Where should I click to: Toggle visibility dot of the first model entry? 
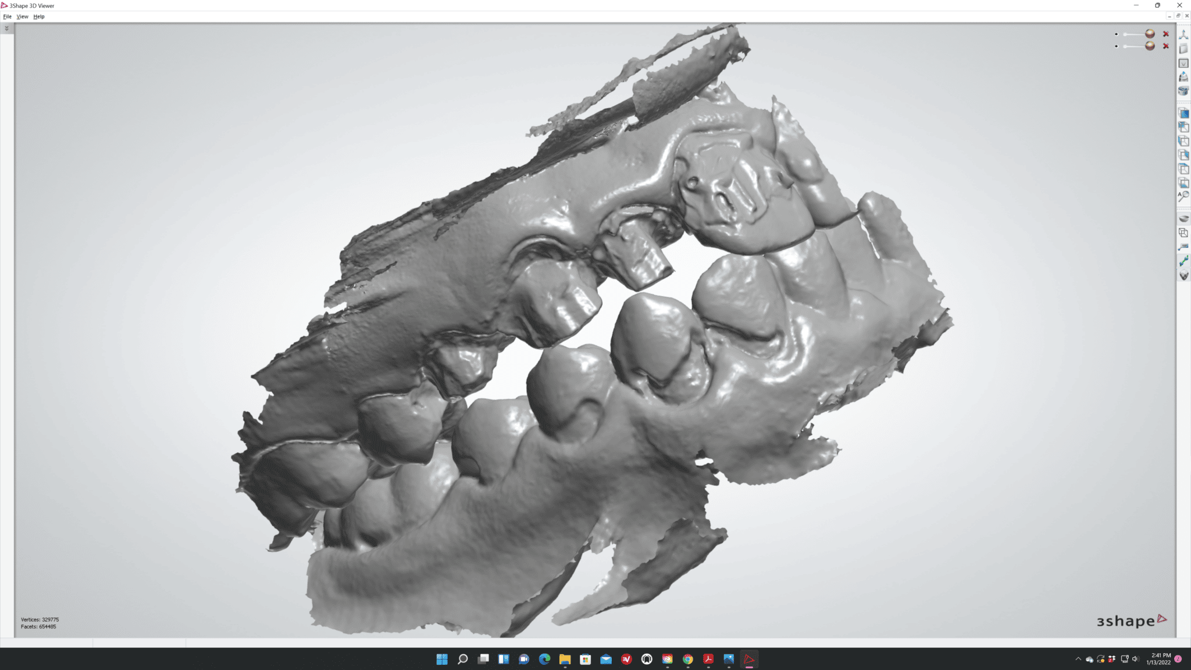1116,34
